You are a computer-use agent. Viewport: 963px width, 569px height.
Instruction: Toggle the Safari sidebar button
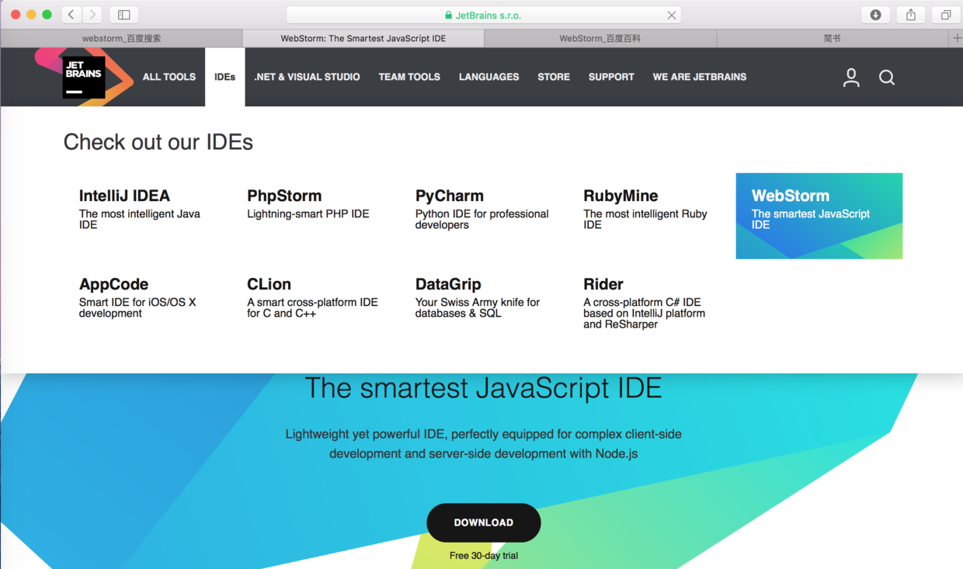(x=124, y=15)
